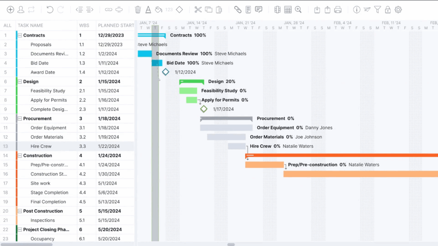
Task: Collapse the Design task group
Action: pyautogui.click(x=20, y=81)
